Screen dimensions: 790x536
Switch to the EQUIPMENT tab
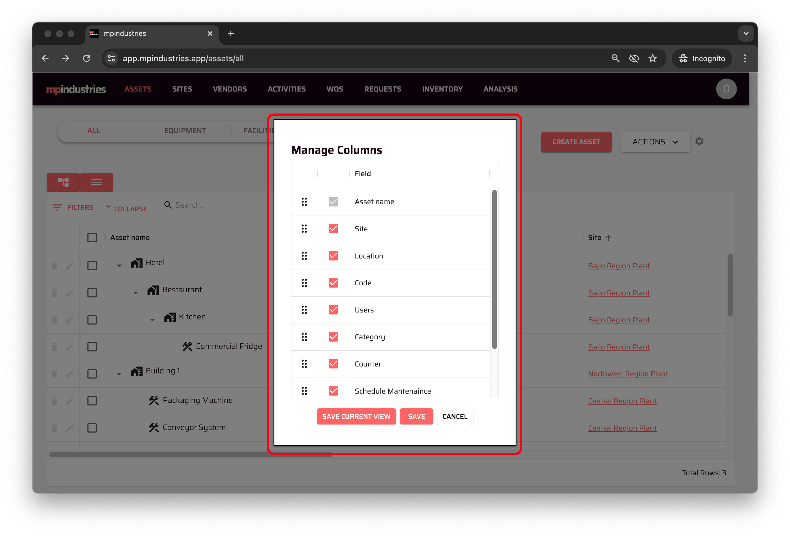pyautogui.click(x=185, y=131)
